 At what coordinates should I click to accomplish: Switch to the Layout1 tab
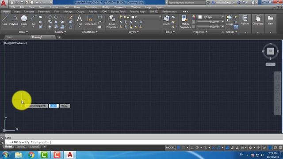point(21,147)
